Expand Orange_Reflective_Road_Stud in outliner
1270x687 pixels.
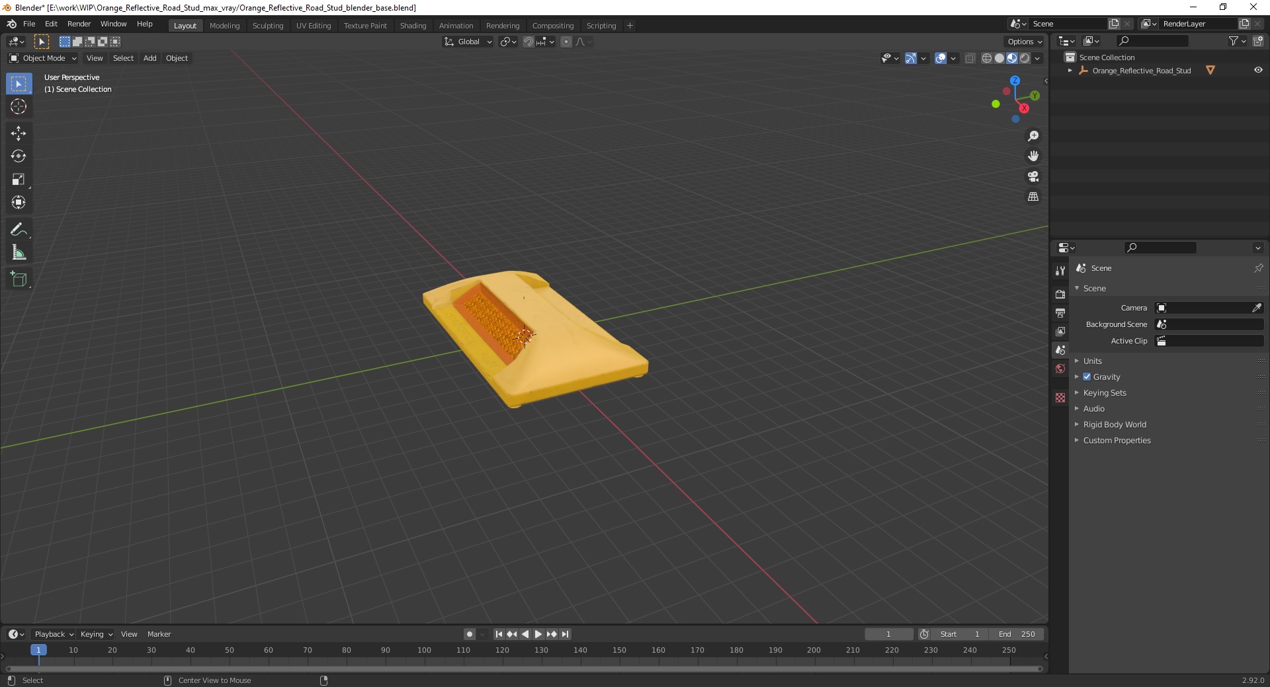1070,70
